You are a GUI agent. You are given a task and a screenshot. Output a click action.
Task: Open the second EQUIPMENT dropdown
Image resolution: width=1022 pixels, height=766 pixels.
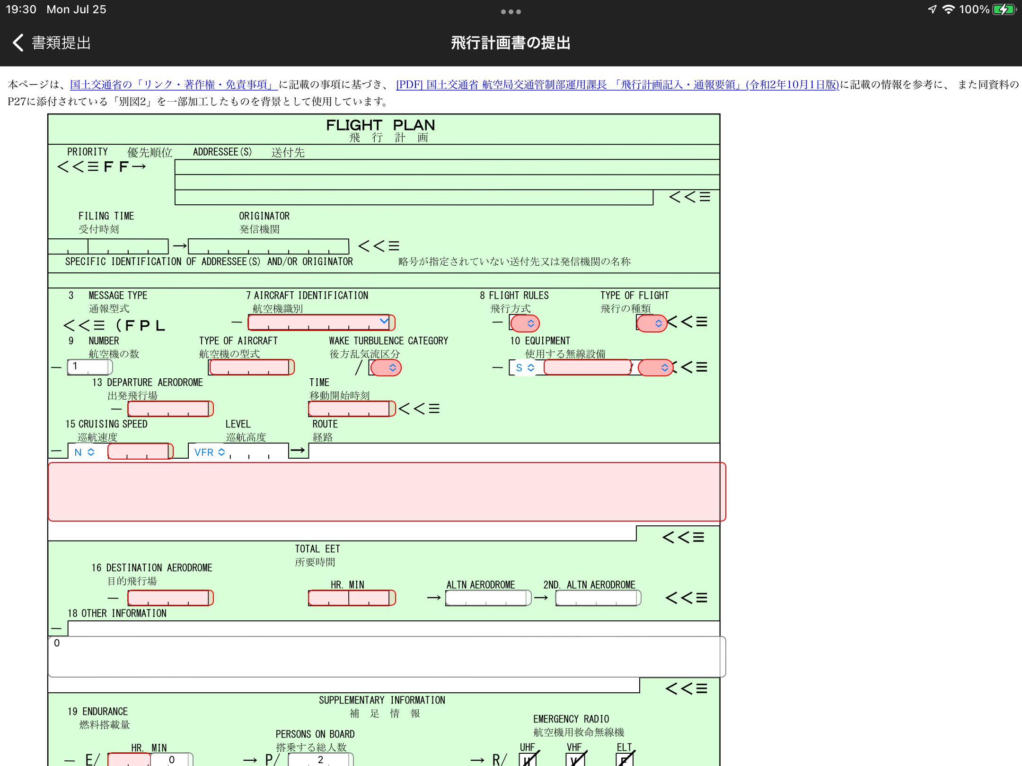coord(655,367)
